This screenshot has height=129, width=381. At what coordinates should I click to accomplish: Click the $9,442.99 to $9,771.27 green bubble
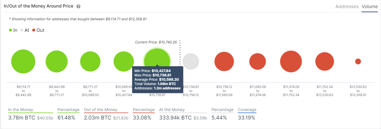pyautogui.click(x=57, y=62)
